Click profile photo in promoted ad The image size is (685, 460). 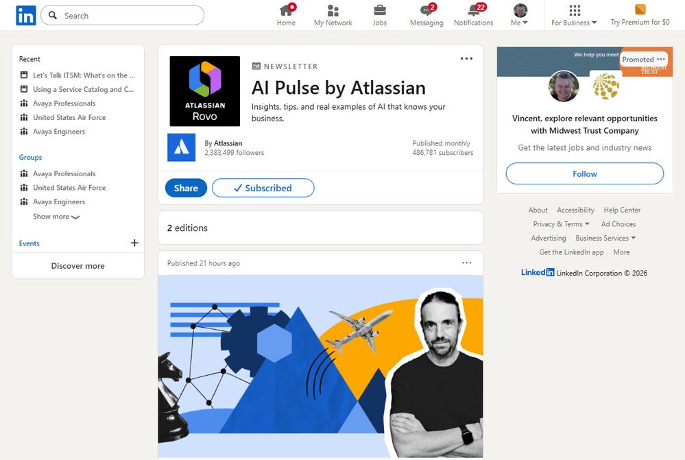[564, 86]
